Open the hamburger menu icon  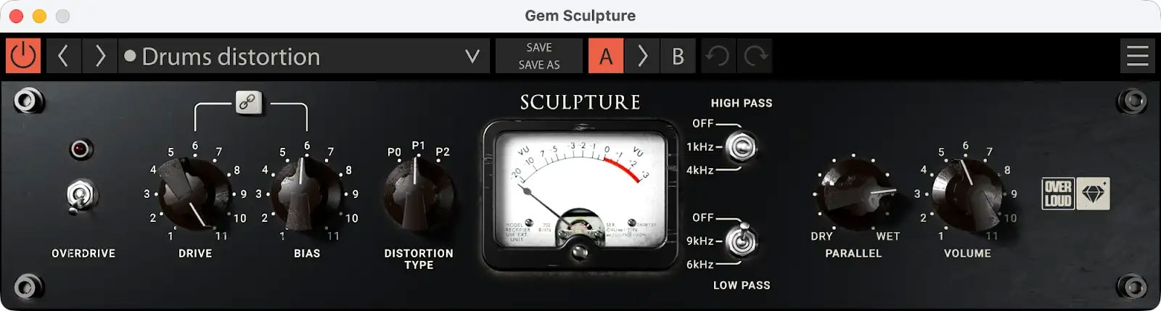1137,56
